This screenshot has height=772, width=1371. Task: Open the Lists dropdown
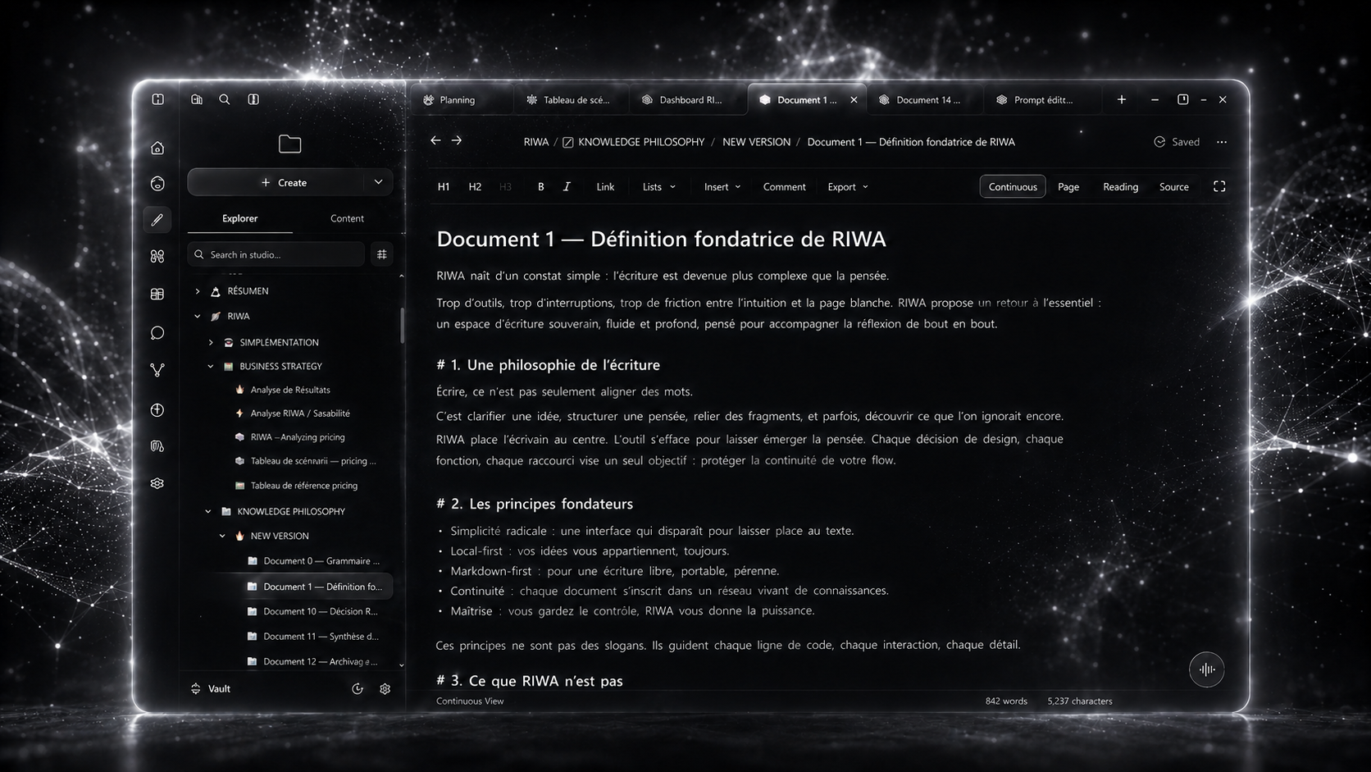(659, 186)
